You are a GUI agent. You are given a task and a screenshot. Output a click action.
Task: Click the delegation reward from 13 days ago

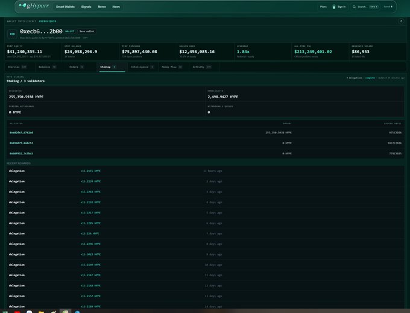[205, 296]
